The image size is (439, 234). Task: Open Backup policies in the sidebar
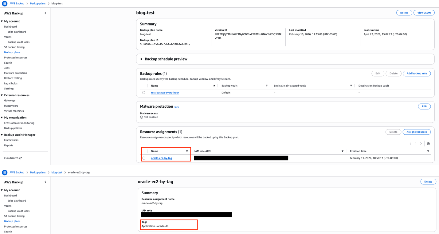pos(13,128)
